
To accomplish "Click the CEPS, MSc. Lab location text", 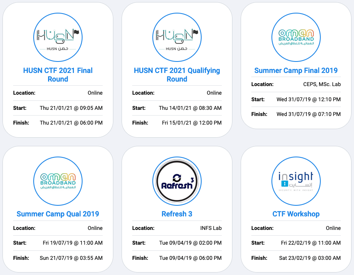I will coord(319,84).
